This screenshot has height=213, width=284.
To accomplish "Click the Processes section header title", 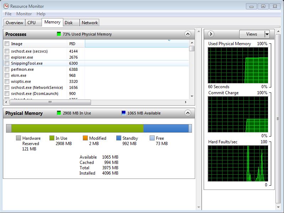I will click(16, 34).
